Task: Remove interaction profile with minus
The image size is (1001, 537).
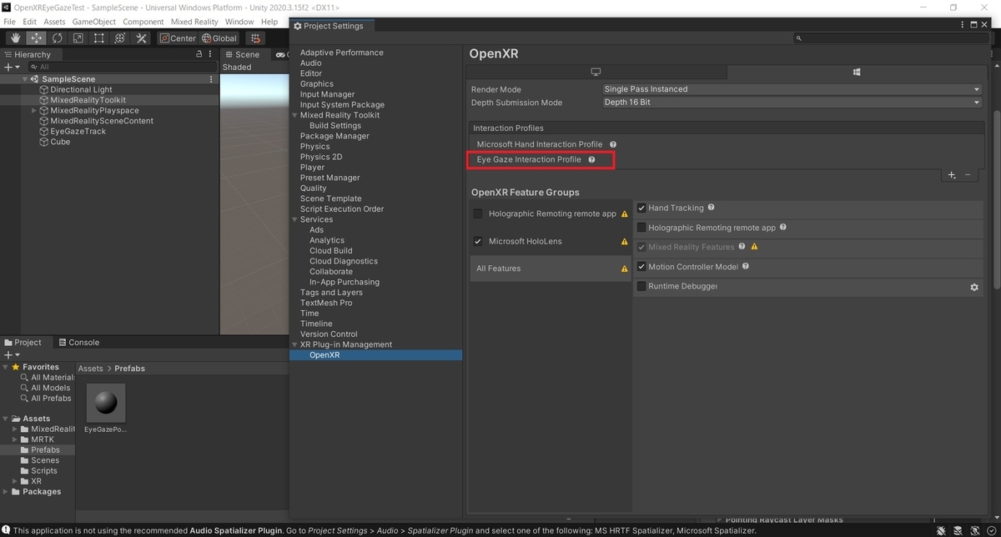Action: (968, 175)
